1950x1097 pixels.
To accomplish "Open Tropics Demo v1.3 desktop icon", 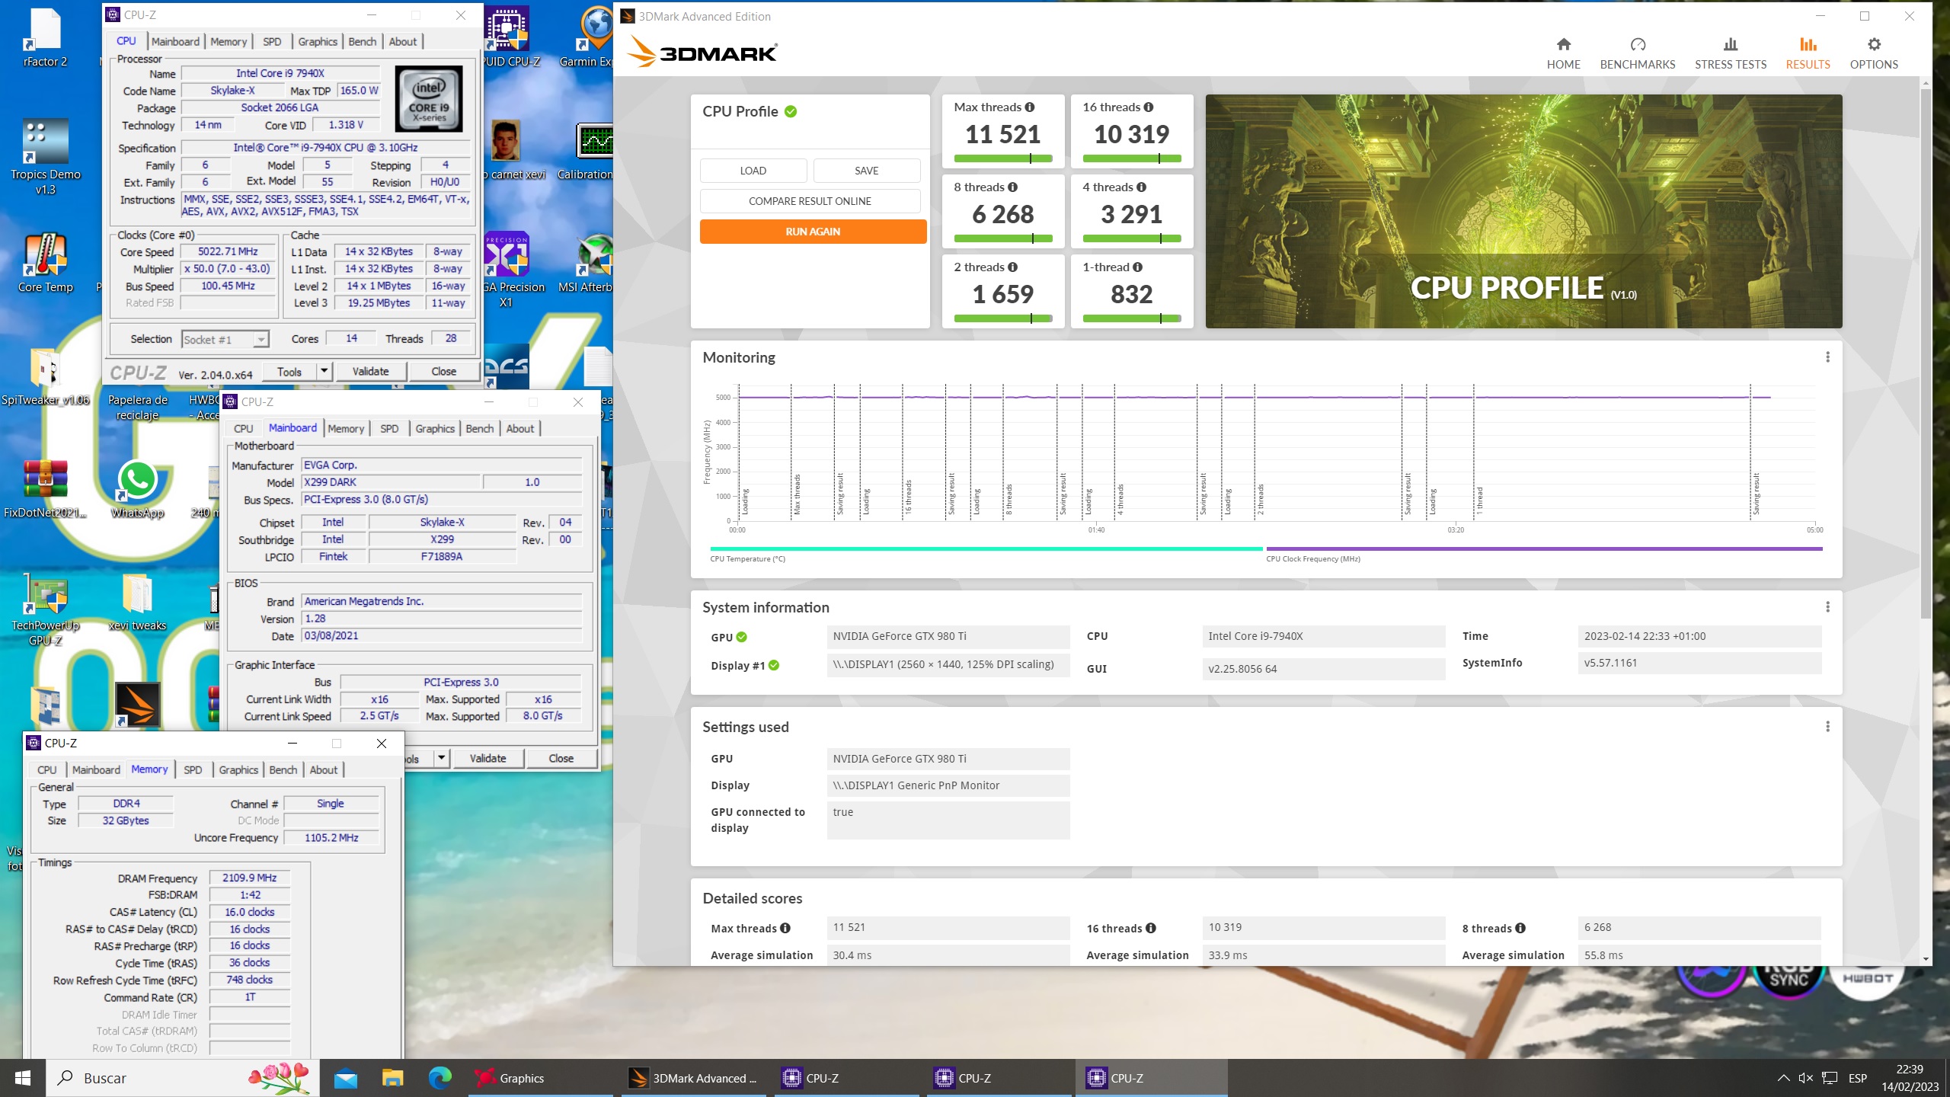I will (x=46, y=156).
